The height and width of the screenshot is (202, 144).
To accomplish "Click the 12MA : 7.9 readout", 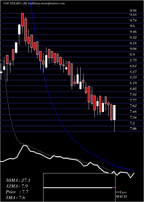I will (17, 186).
